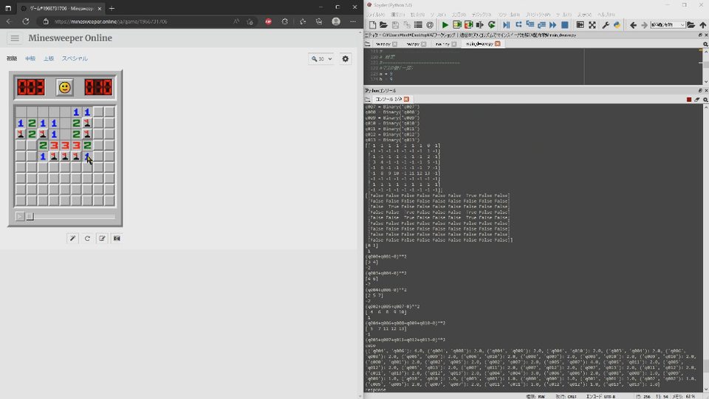
Task: Select the 中級 difficulty link
Action: pos(30,58)
